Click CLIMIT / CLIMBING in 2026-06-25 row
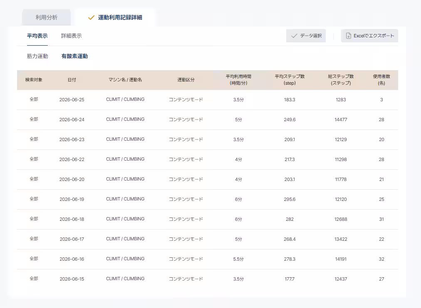 click(125, 99)
